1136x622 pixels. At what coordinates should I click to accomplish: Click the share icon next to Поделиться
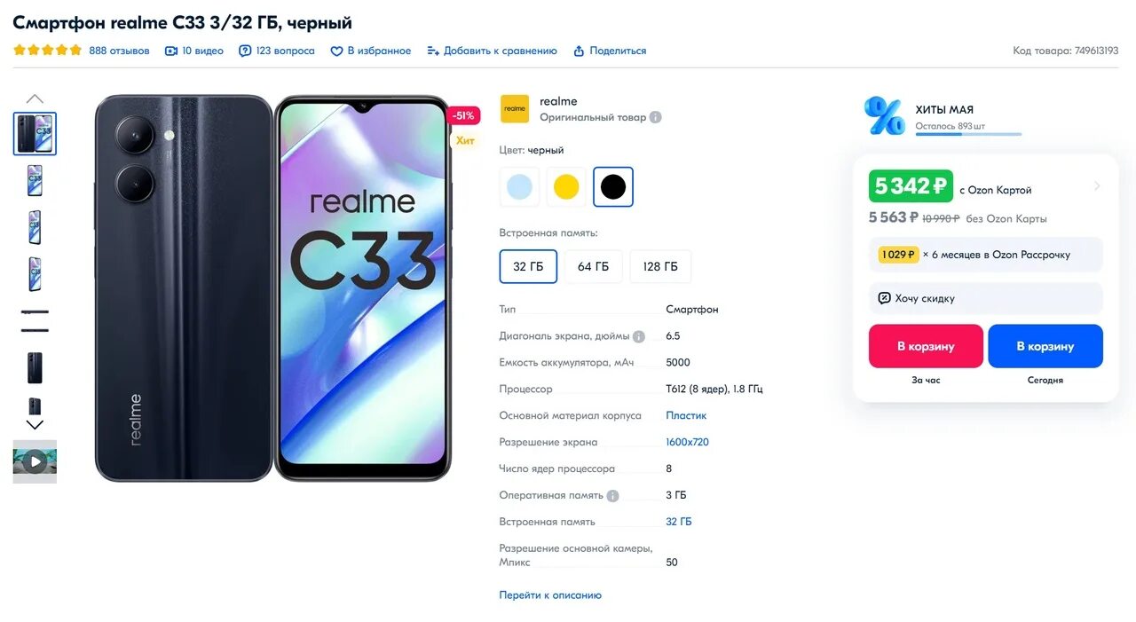coord(579,51)
